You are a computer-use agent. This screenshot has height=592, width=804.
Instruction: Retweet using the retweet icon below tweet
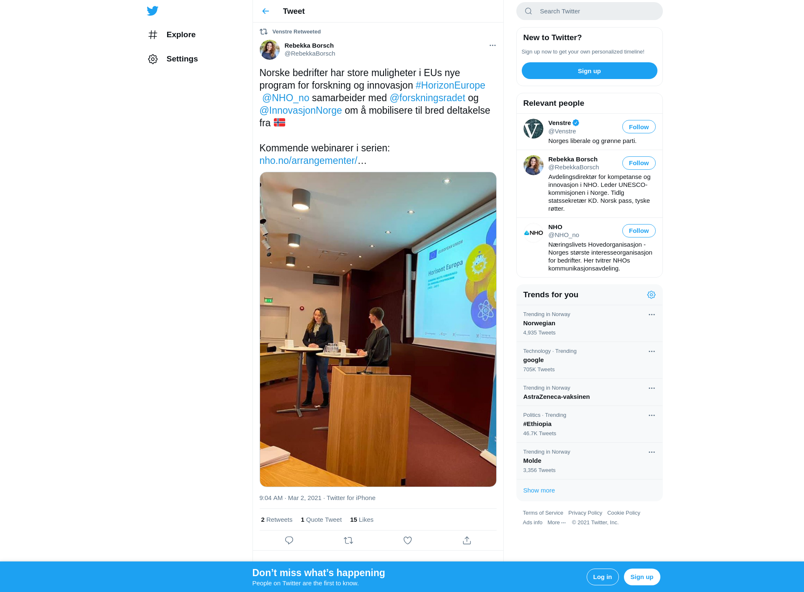click(x=348, y=540)
